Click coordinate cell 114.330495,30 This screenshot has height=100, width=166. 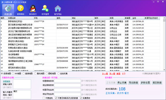point(138,25)
